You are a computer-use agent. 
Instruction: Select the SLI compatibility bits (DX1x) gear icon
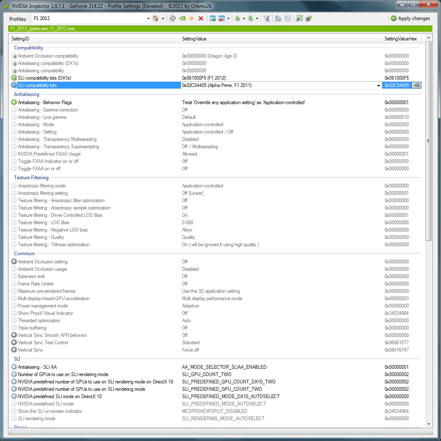point(14,78)
